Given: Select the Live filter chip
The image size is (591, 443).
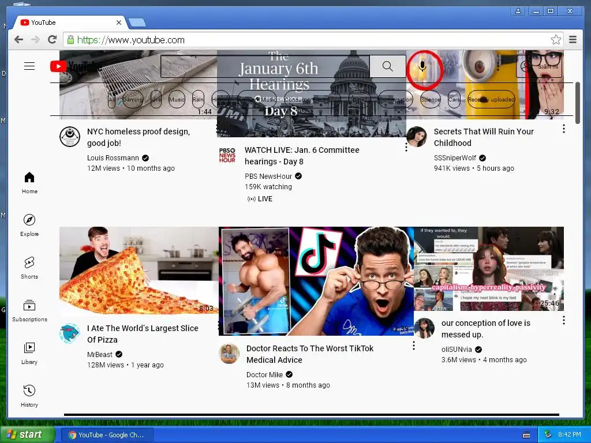Looking at the screenshot, I should pos(156,99).
